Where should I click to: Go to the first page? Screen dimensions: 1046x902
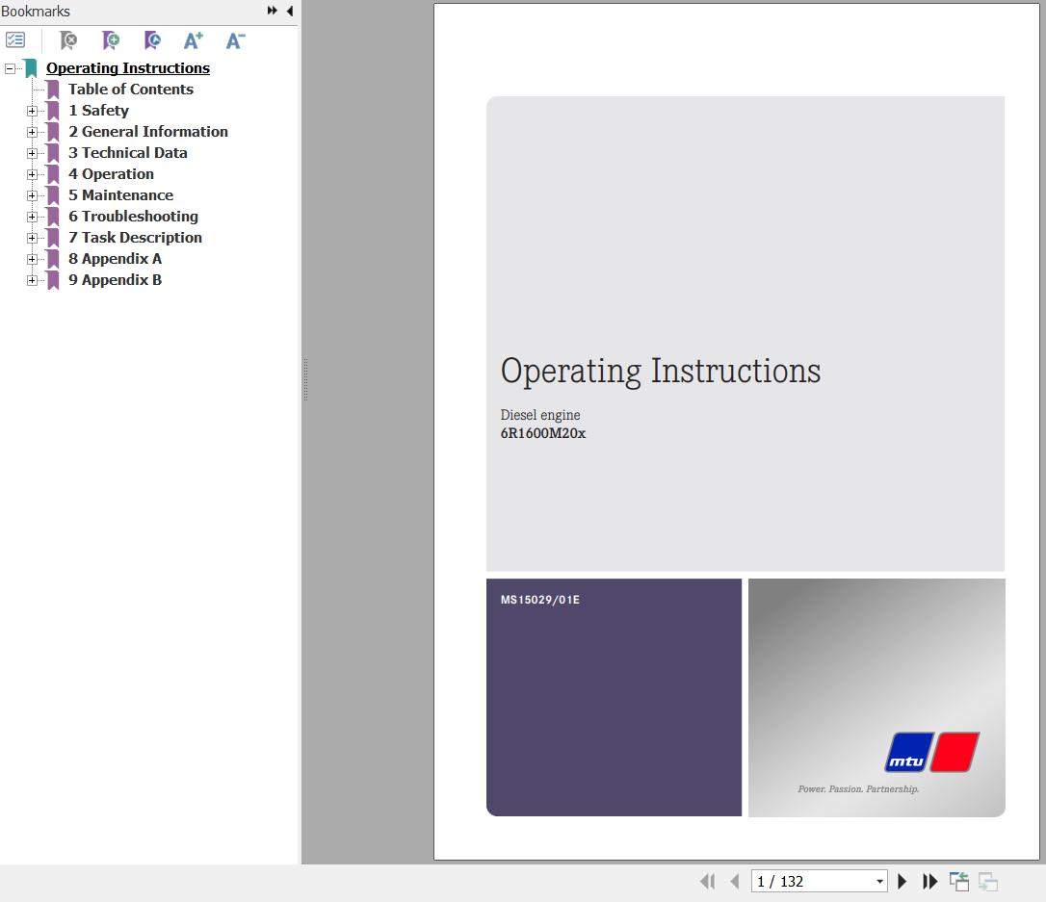(708, 882)
